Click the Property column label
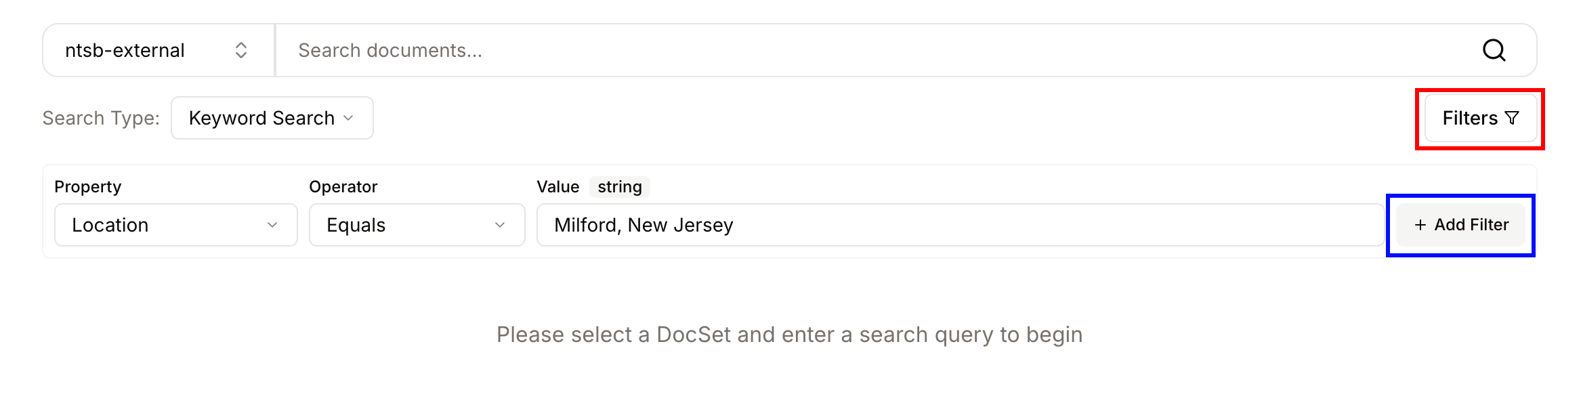The image size is (1581, 405). point(88,187)
